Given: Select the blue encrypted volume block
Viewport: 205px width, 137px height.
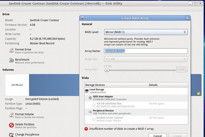Looking at the screenshot, I should point(54,85).
